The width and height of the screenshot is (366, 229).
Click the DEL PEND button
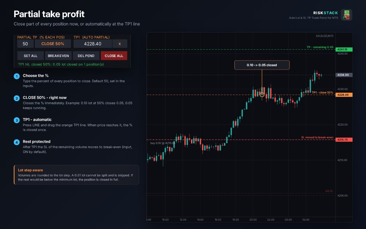click(x=86, y=56)
